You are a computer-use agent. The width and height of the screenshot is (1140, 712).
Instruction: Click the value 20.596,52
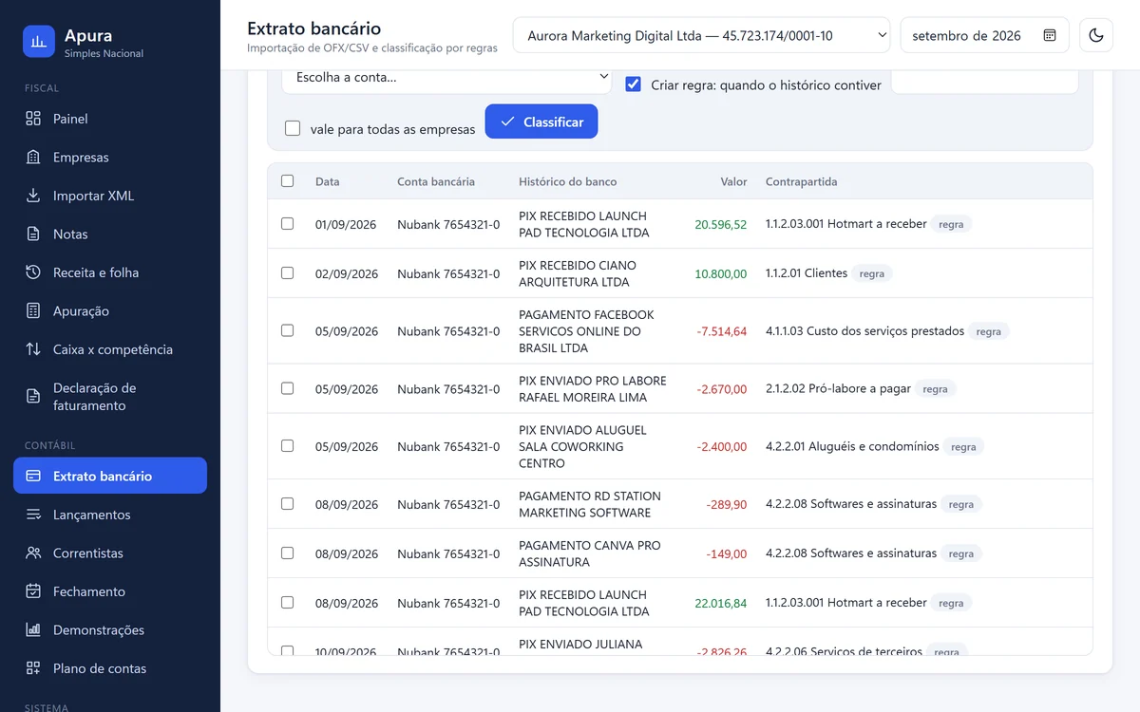pyautogui.click(x=720, y=225)
